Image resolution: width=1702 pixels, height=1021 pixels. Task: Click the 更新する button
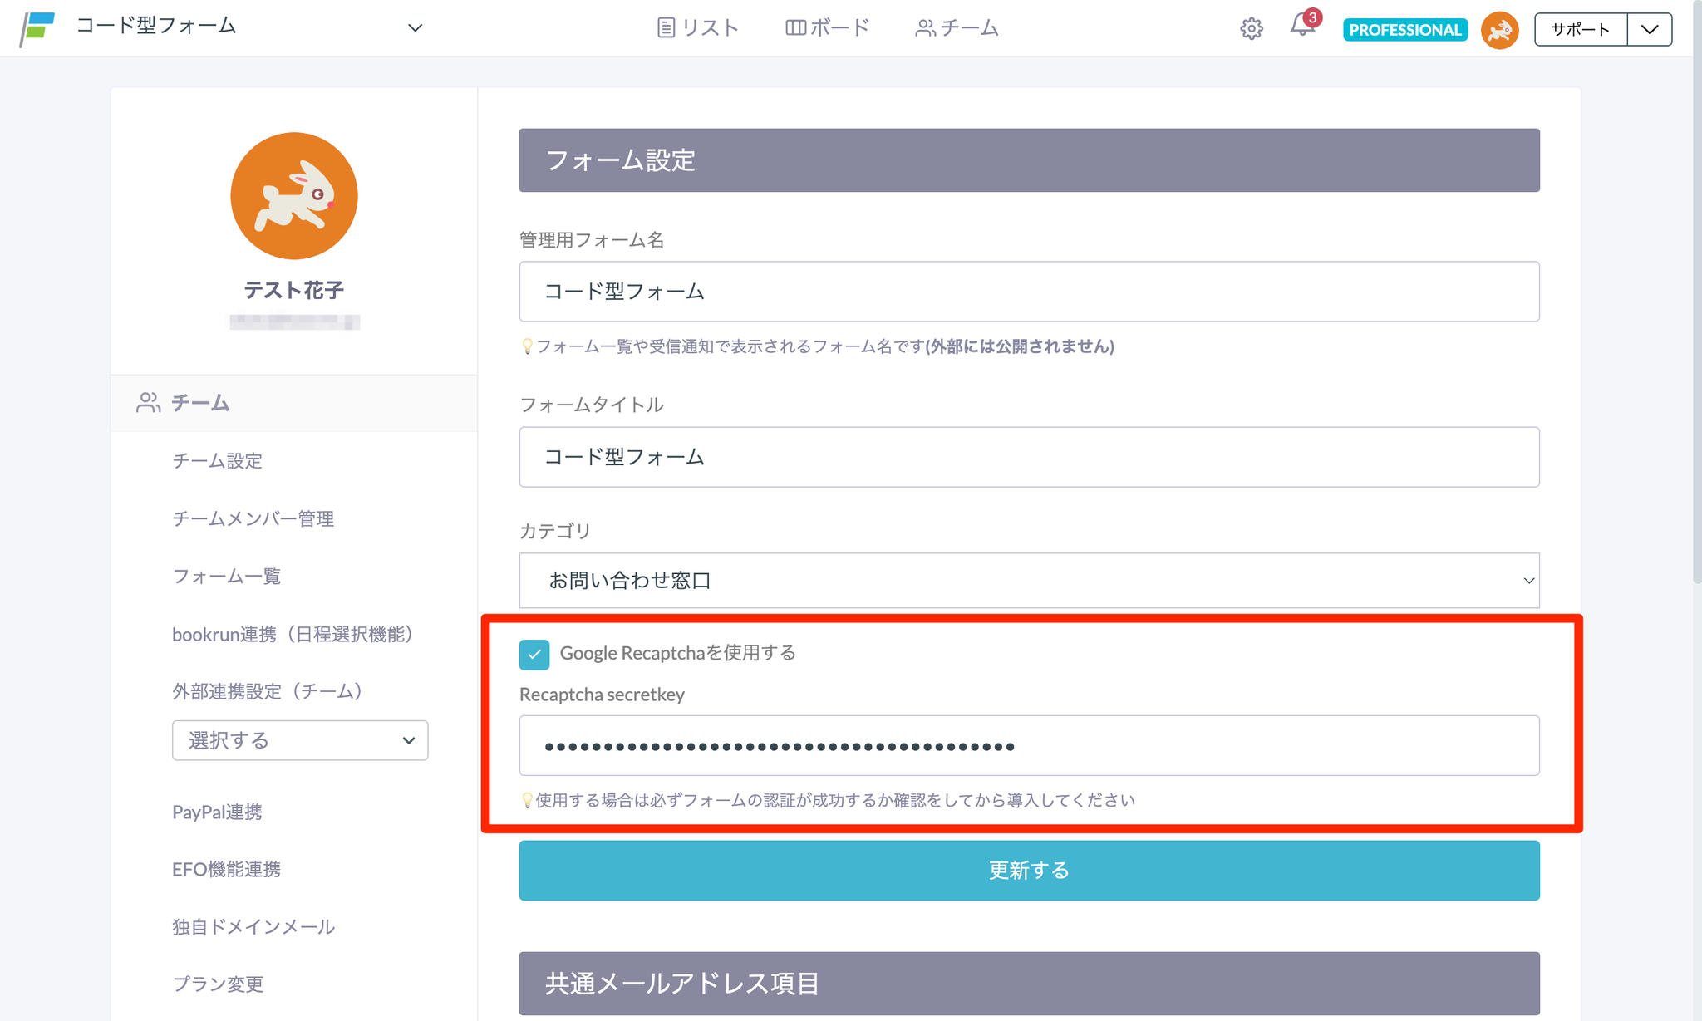click(1029, 871)
